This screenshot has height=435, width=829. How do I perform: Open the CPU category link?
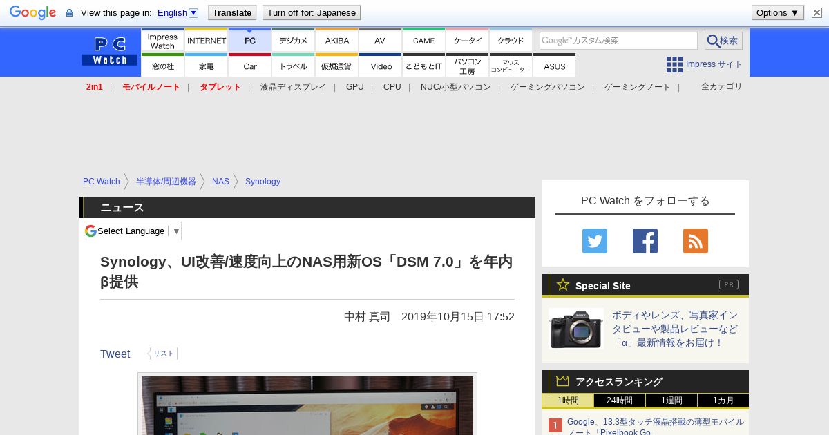point(392,87)
